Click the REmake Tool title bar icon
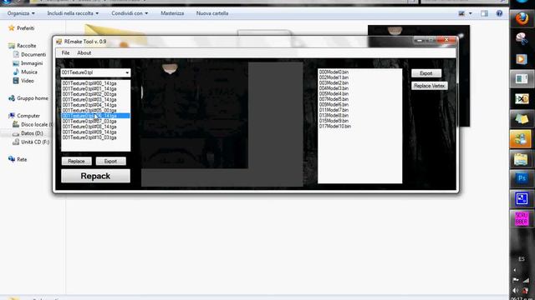Image resolution: width=535 pixels, height=300 pixels. tap(59, 42)
